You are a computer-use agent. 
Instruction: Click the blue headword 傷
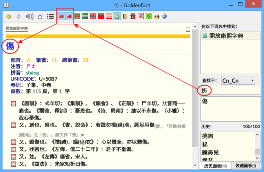(x=10, y=46)
